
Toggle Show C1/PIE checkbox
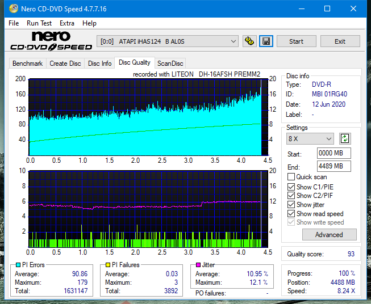tap(291, 187)
